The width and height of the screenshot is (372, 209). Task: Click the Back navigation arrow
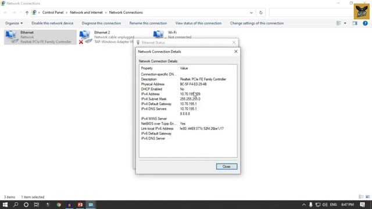(6, 13)
